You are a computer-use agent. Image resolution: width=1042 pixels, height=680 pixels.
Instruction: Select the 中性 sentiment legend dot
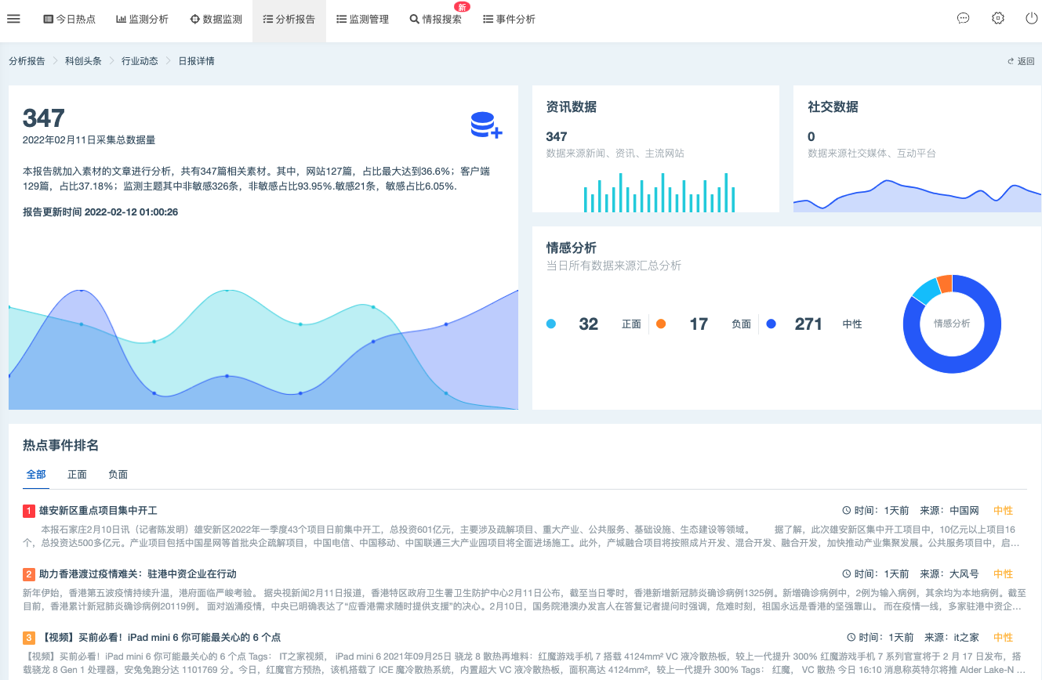771,324
